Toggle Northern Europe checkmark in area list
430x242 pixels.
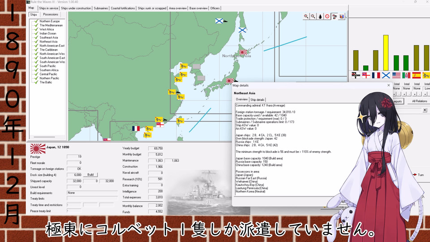[36, 21]
